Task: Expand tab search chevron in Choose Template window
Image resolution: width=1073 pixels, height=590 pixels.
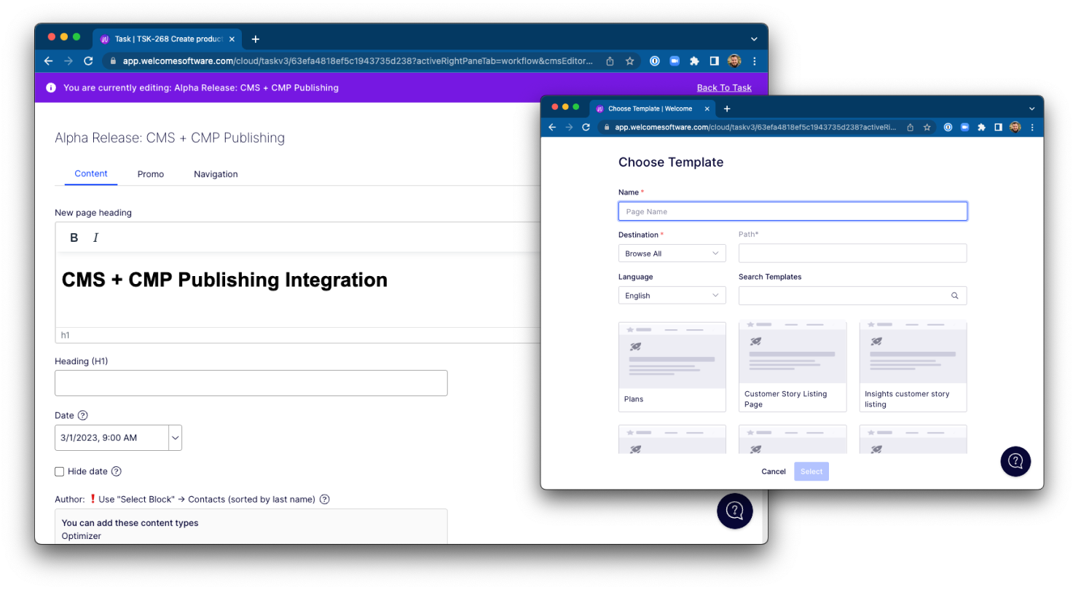Action: (1031, 109)
